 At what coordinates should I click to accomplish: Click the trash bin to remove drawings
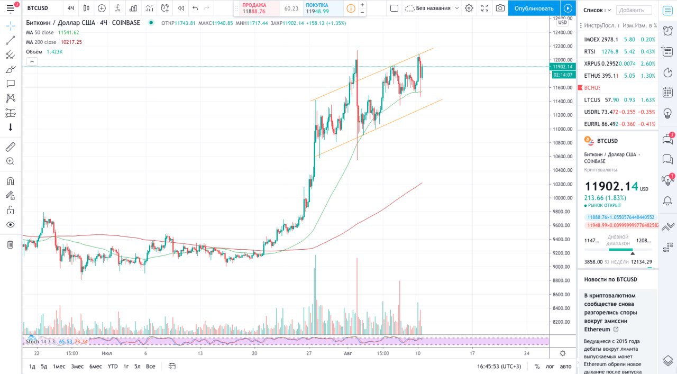10,244
